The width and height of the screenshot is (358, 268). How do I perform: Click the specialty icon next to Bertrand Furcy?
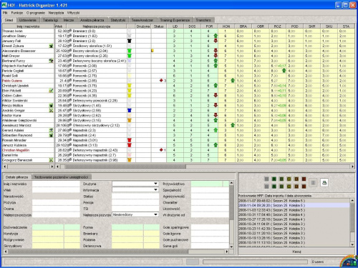(x=51, y=61)
